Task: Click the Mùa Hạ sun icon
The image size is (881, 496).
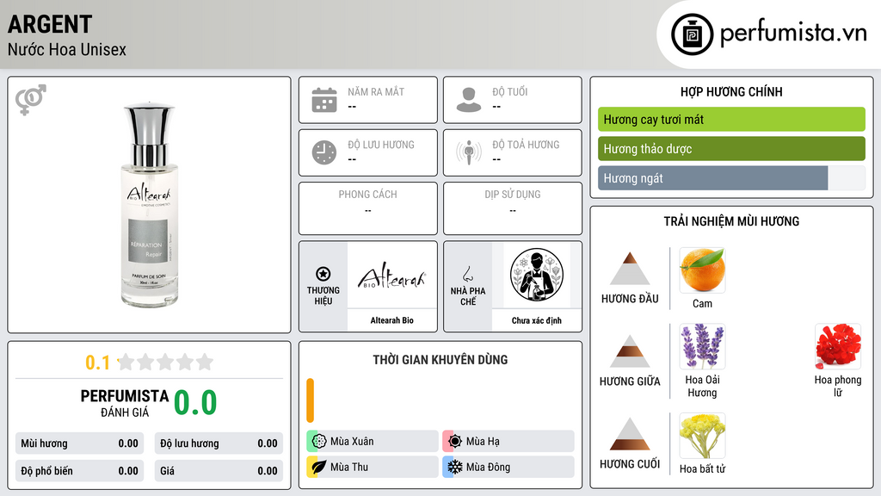Action: point(455,442)
